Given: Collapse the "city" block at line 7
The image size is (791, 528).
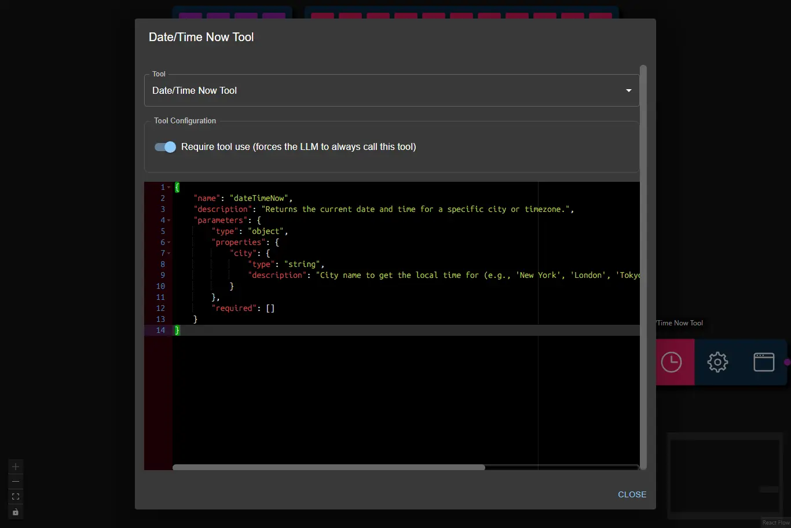Looking at the screenshot, I should click(169, 254).
